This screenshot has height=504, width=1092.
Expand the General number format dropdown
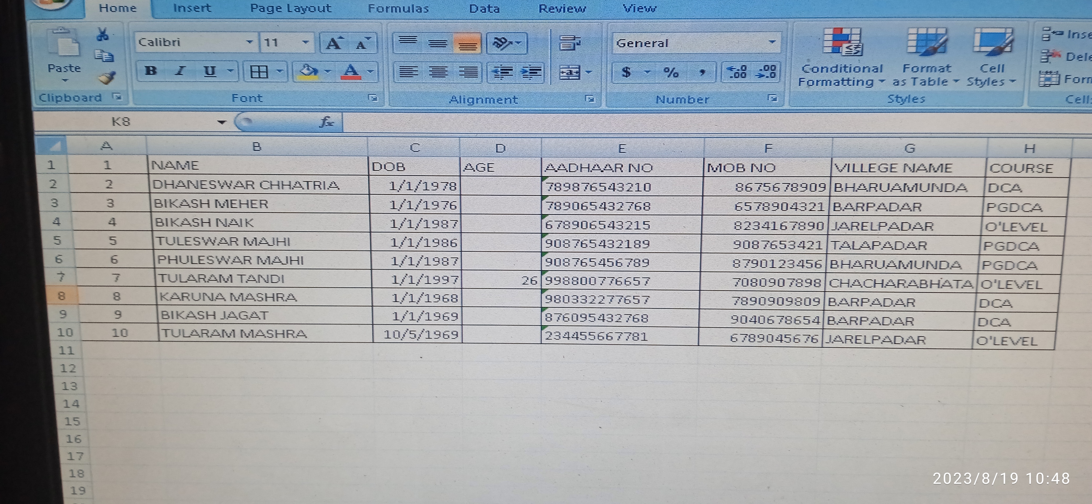coord(771,42)
